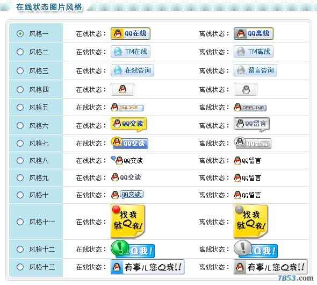Viewport: 317px width, 285px height.
Task: Click QQ交谈 icon in 风格九 row
Action: click(126, 177)
